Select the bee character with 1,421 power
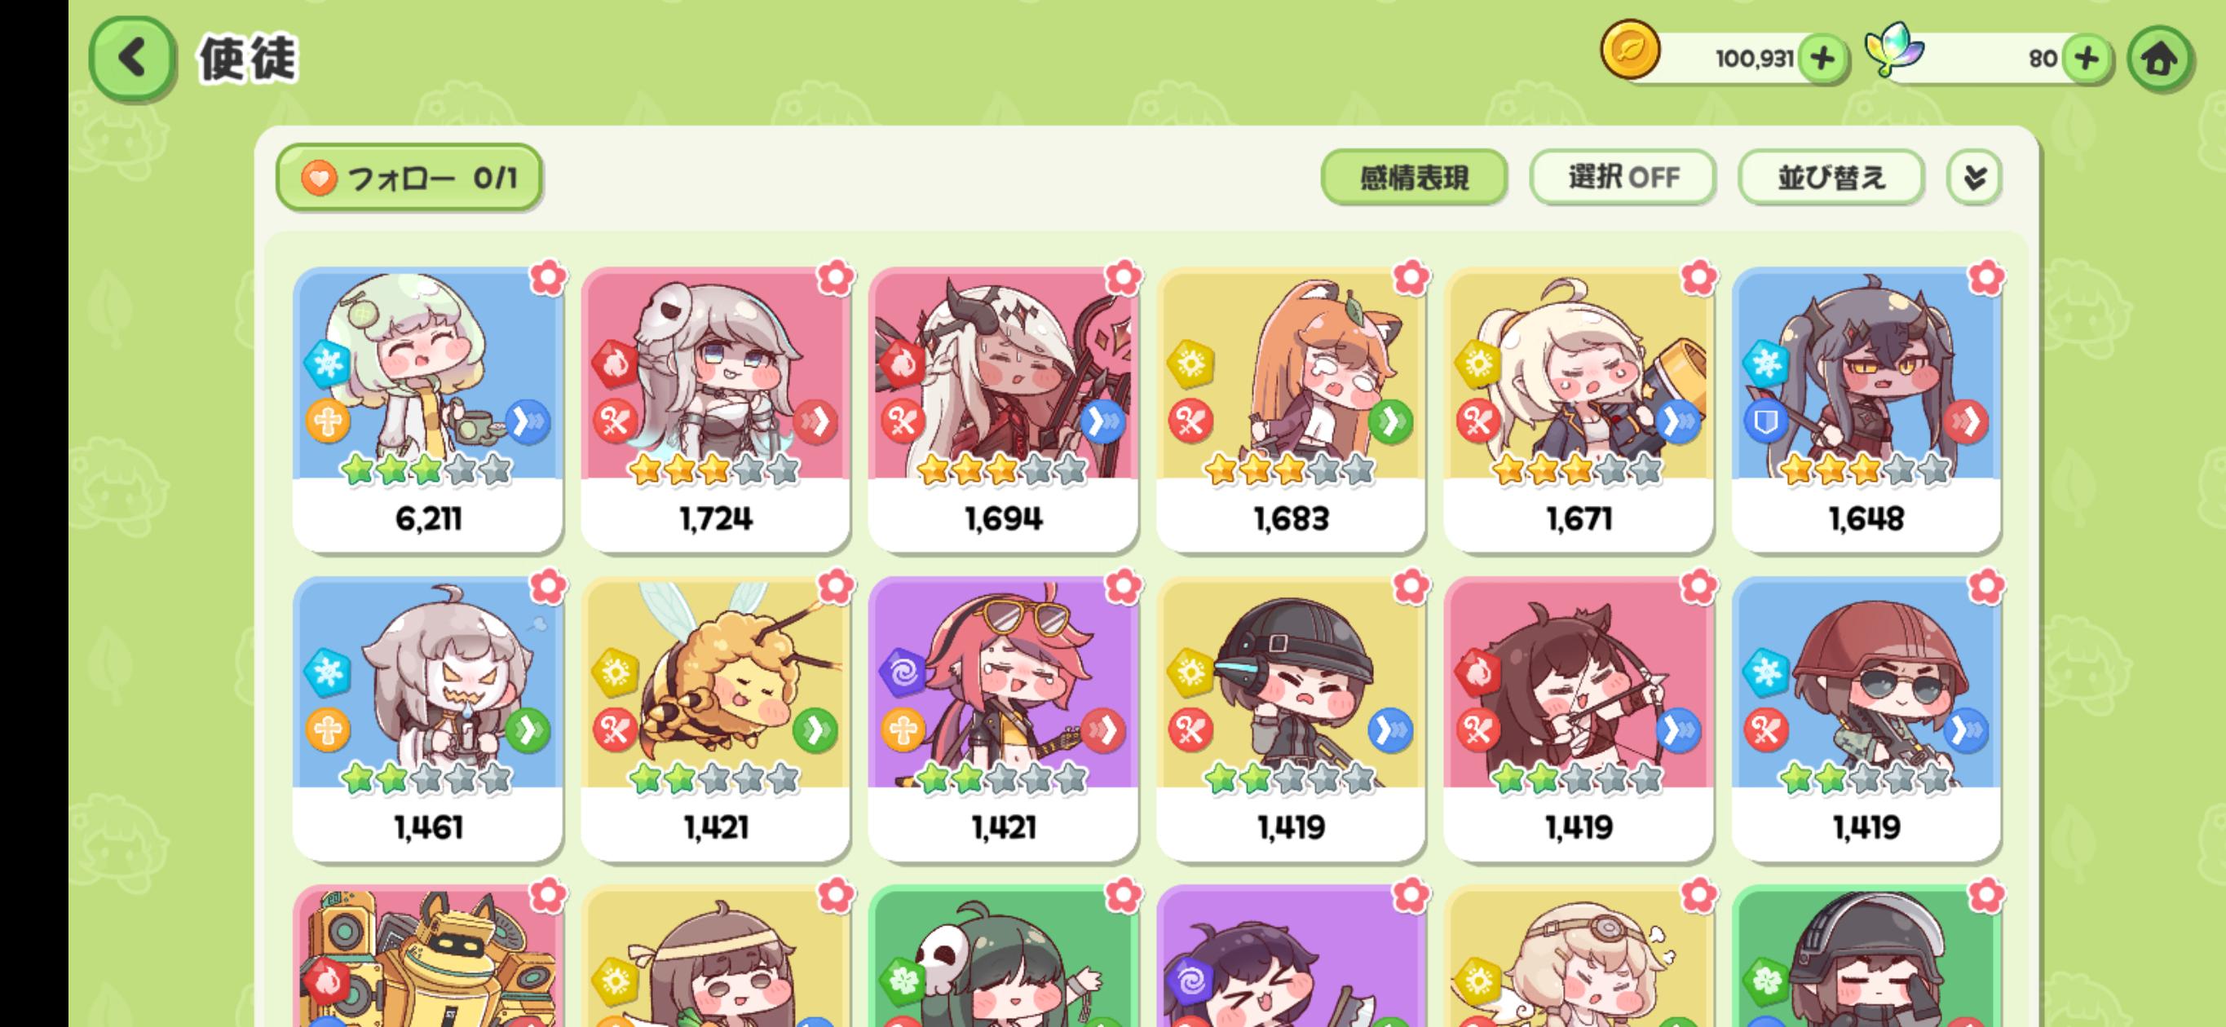Screen dimensions: 2226x1027 [716, 719]
